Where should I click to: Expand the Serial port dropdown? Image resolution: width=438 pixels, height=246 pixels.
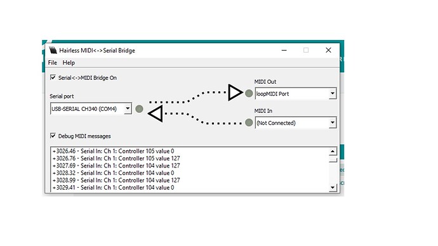(x=128, y=108)
